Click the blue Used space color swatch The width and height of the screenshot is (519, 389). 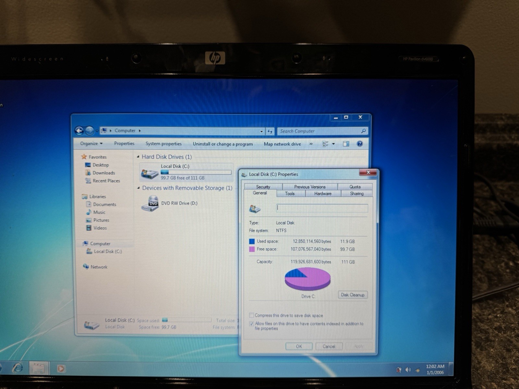252,241
